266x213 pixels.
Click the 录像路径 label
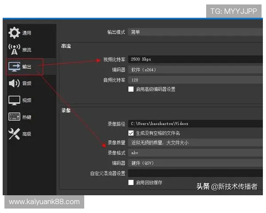tap(116, 124)
